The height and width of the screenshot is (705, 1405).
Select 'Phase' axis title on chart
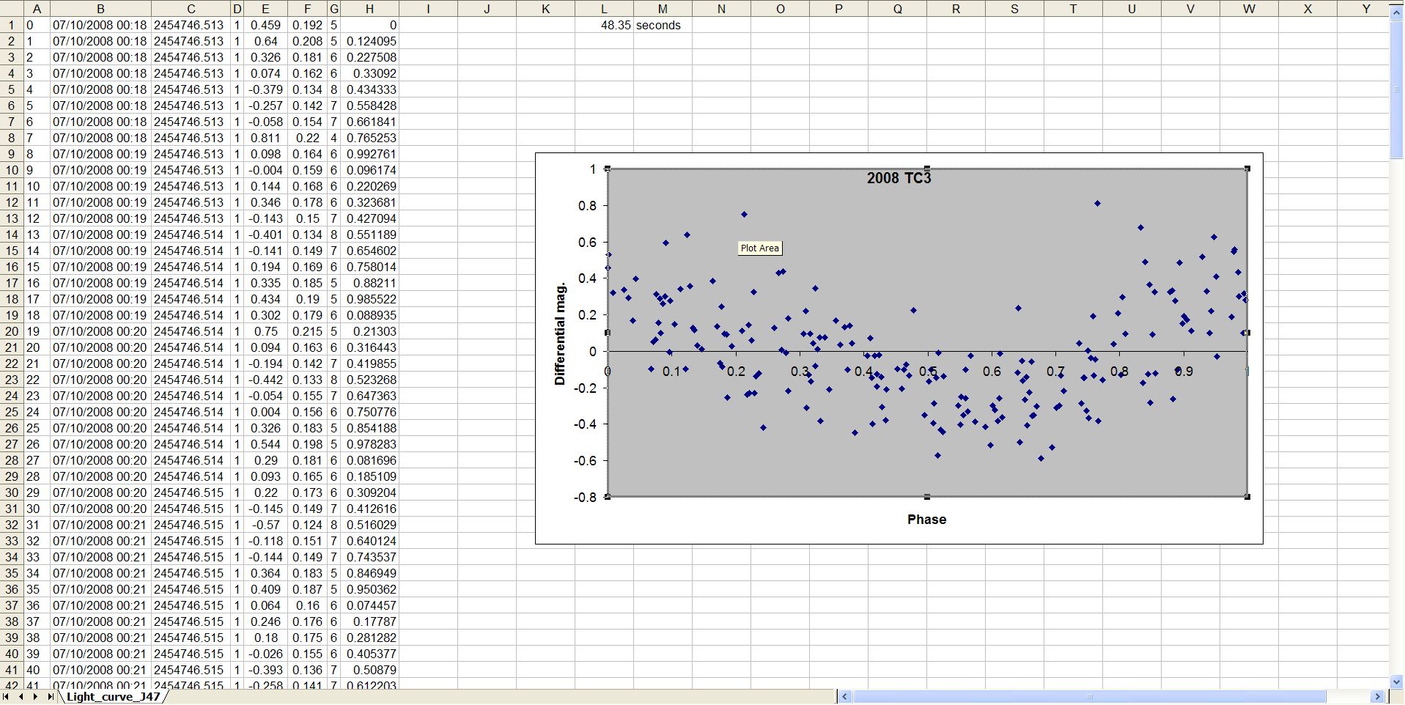(x=926, y=520)
